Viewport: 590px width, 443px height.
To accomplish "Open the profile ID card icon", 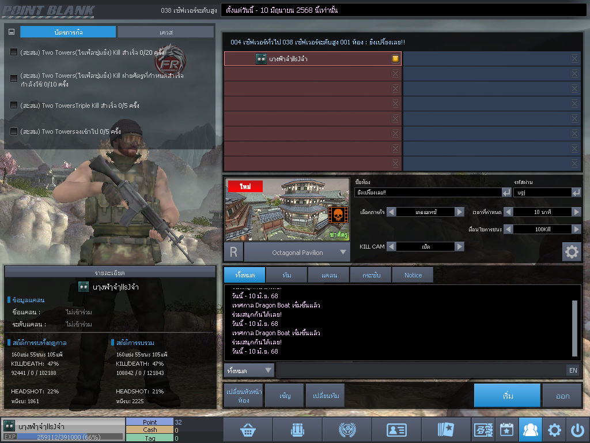I will coord(396,429).
